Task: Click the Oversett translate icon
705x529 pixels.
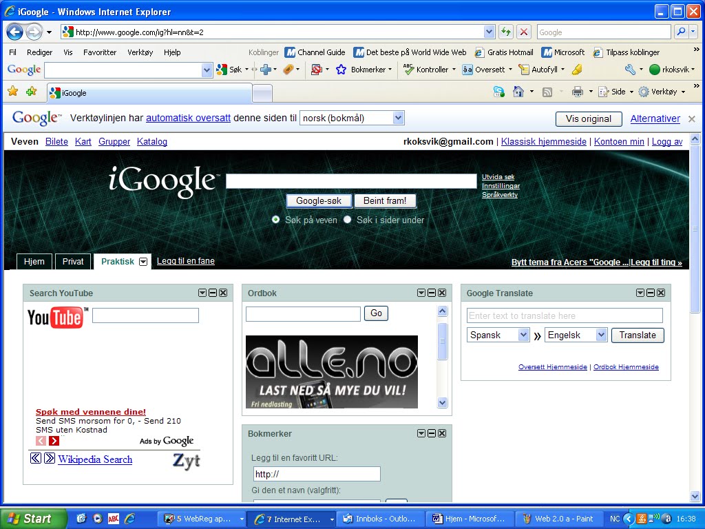Action: (x=467, y=70)
